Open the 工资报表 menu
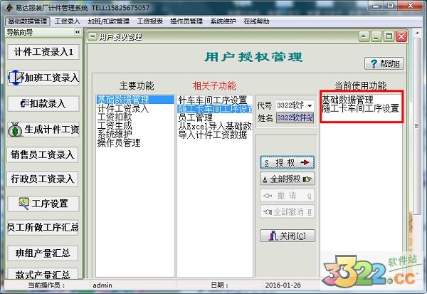The width and height of the screenshot is (427, 294). pyautogui.click(x=149, y=21)
